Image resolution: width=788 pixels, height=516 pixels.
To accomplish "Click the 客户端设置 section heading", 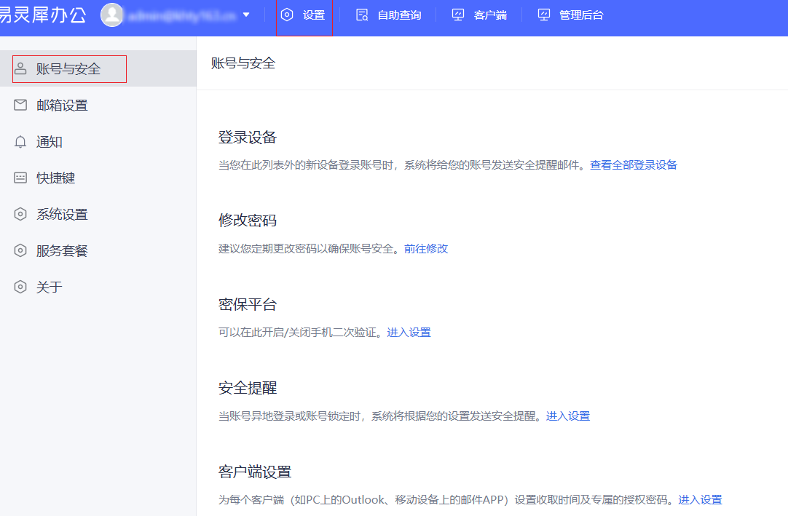I will [255, 472].
